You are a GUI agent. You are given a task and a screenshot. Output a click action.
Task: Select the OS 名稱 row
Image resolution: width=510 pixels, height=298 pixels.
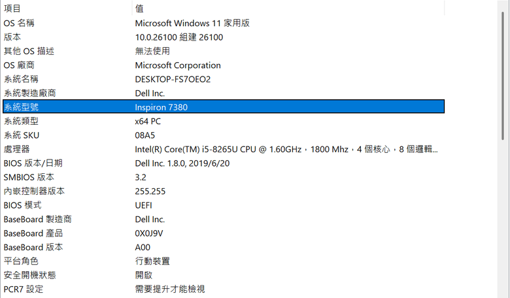click(224, 23)
